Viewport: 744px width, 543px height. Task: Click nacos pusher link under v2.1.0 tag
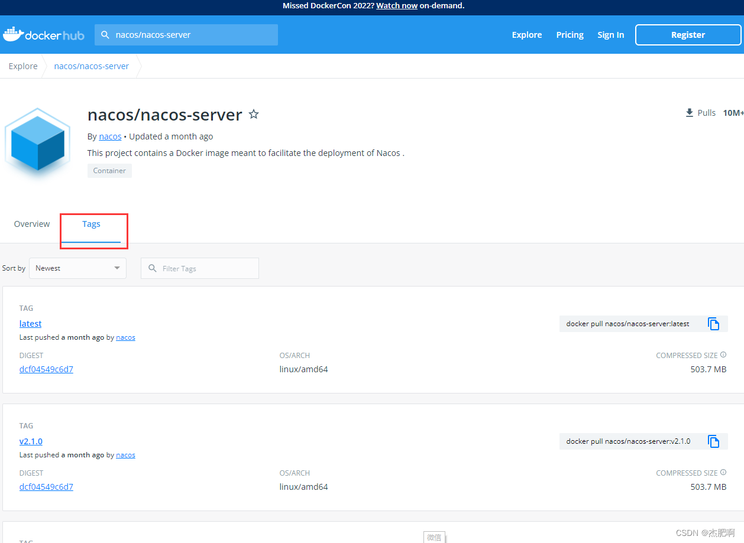coord(125,455)
